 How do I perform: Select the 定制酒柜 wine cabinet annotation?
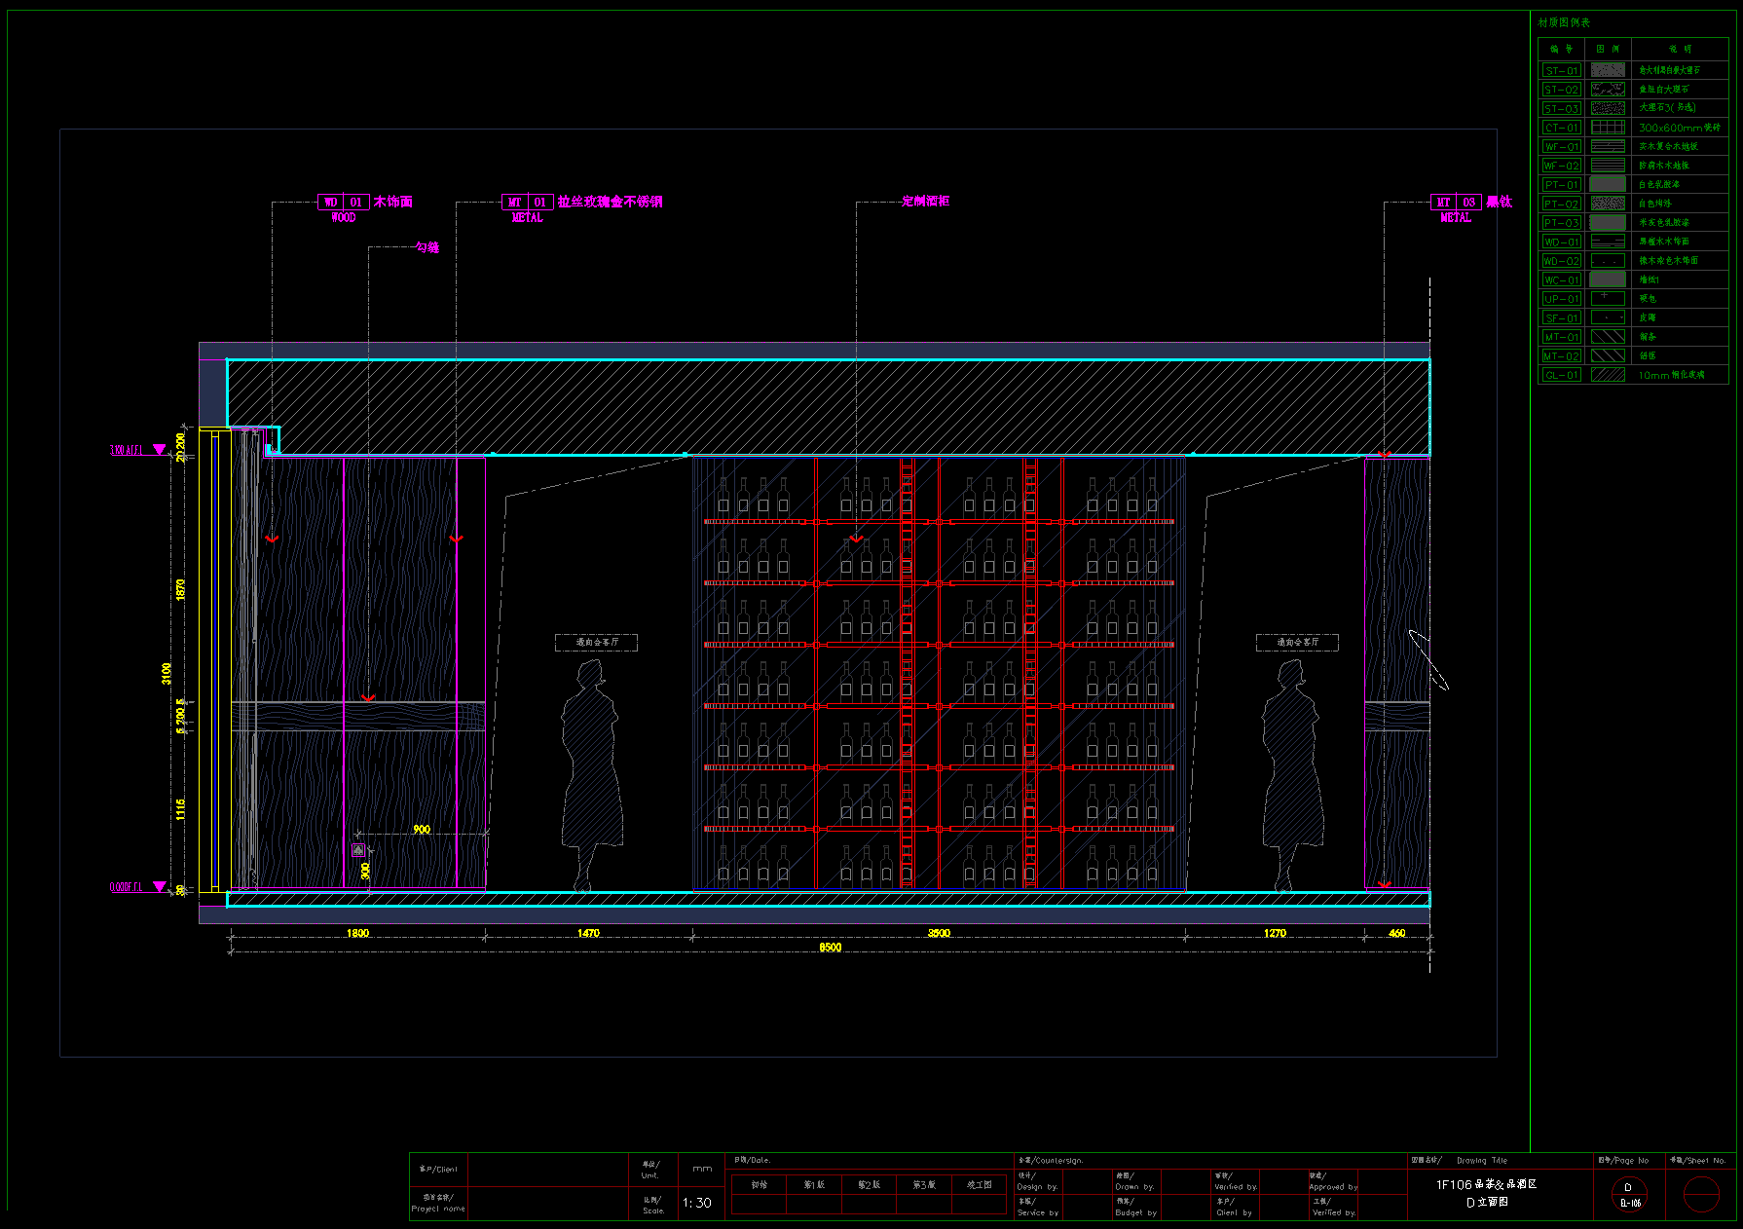(x=925, y=201)
